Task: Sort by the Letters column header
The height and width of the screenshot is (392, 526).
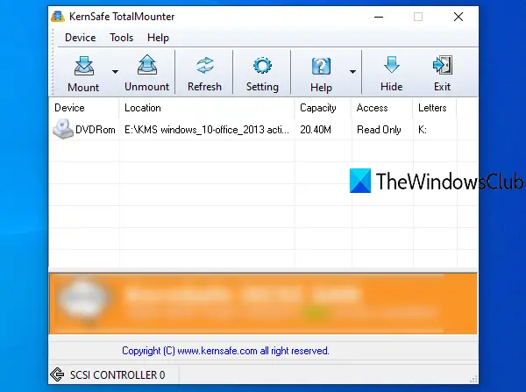Action: pyautogui.click(x=435, y=108)
